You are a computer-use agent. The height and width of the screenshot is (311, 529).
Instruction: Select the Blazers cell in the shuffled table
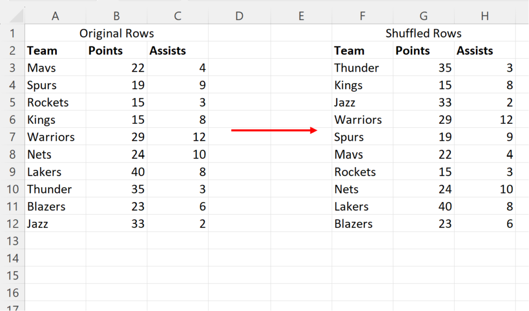pos(362,223)
